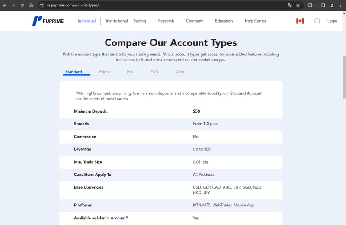Image resolution: width=346 pixels, height=225 pixels.
Task: Click the 'Compare Our Account Types' heading
Action: [x=171, y=42]
